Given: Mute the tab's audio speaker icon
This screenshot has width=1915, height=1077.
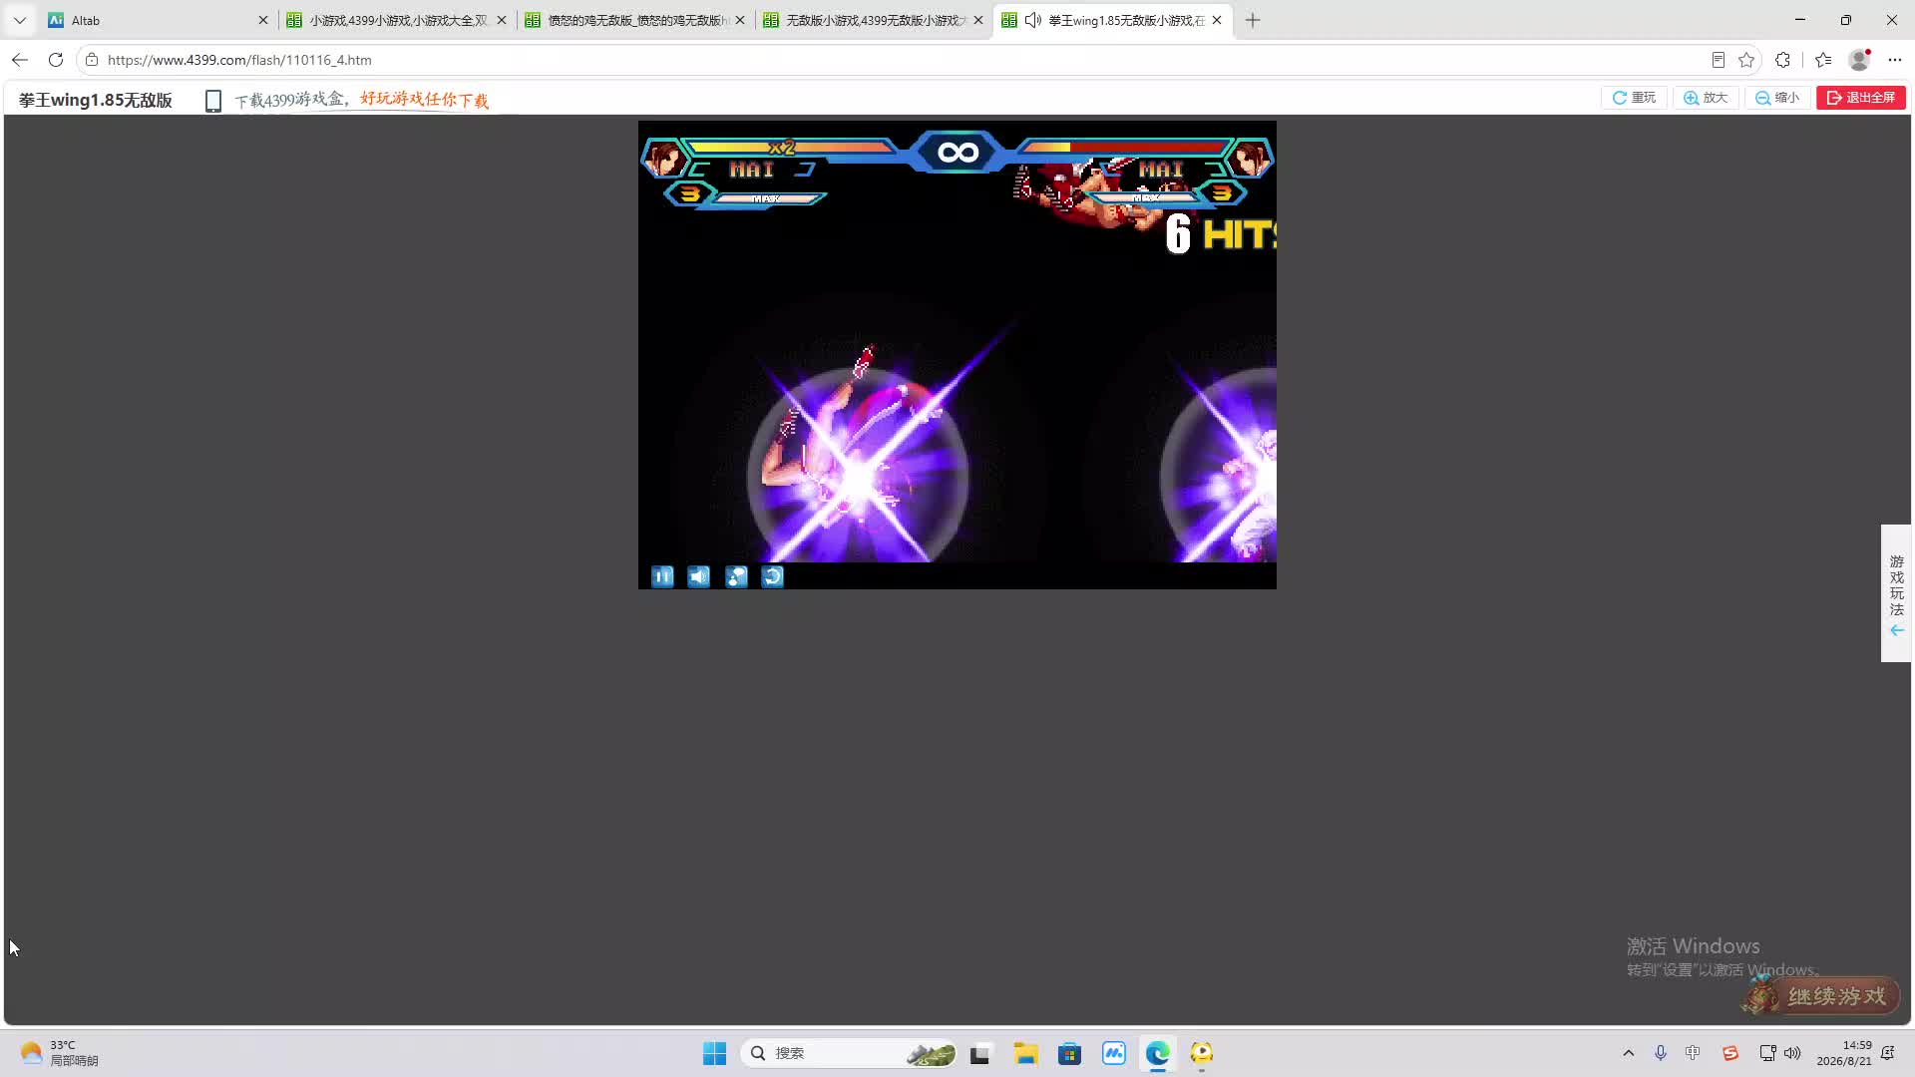Looking at the screenshot, I should (1033, 20).
